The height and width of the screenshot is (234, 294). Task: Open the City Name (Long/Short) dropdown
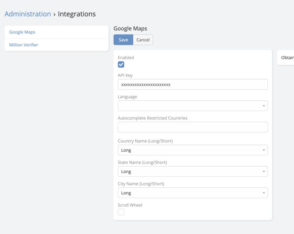click(x=193, y=193)
